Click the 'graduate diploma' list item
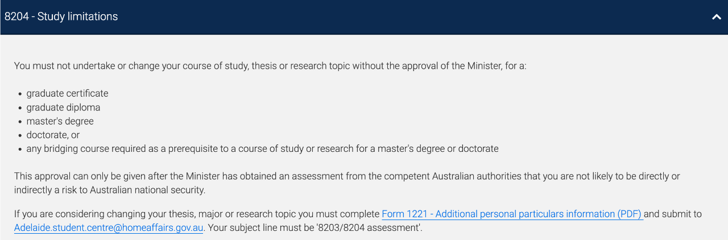The image size is (728, 240). (63, 107)
